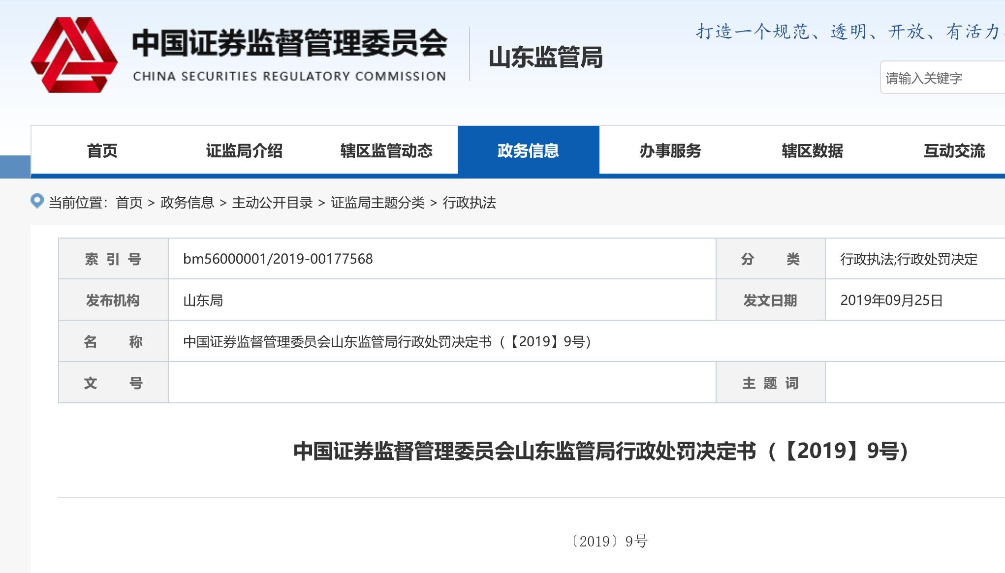The width and height of the screenshot is (1005, 573).
Task: Click the document name in the 名称 row
Action: pyautogui.click(x=387, y=341)
